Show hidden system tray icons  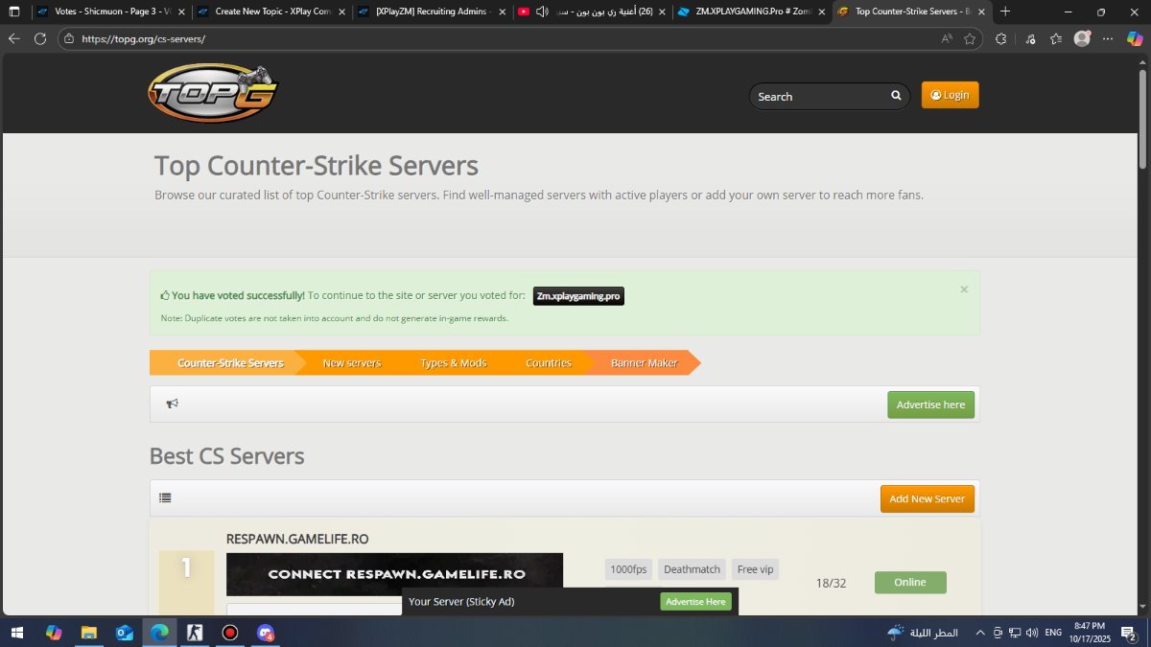pos(979,633)
